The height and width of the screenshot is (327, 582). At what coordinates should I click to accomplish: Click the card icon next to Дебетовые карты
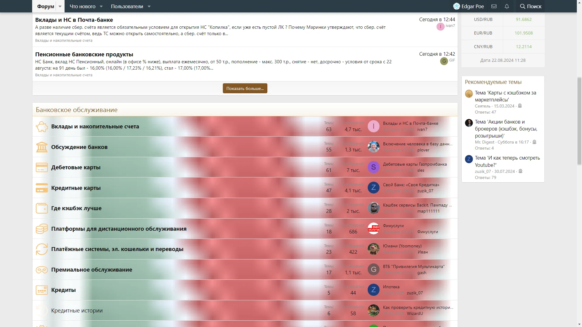(42, 167)
